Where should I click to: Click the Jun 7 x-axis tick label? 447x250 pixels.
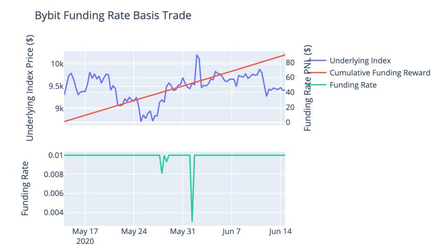[231, 231]
